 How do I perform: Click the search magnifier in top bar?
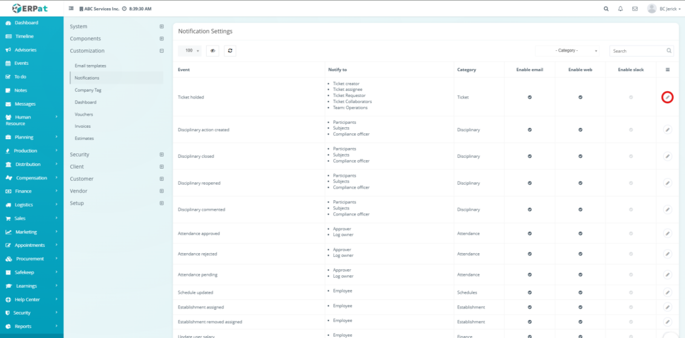click(606, 9)
